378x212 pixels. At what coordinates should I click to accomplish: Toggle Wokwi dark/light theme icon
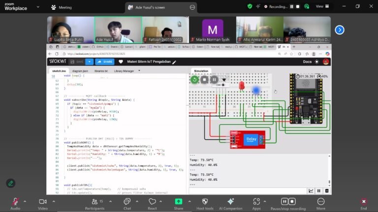pos(316,62)
